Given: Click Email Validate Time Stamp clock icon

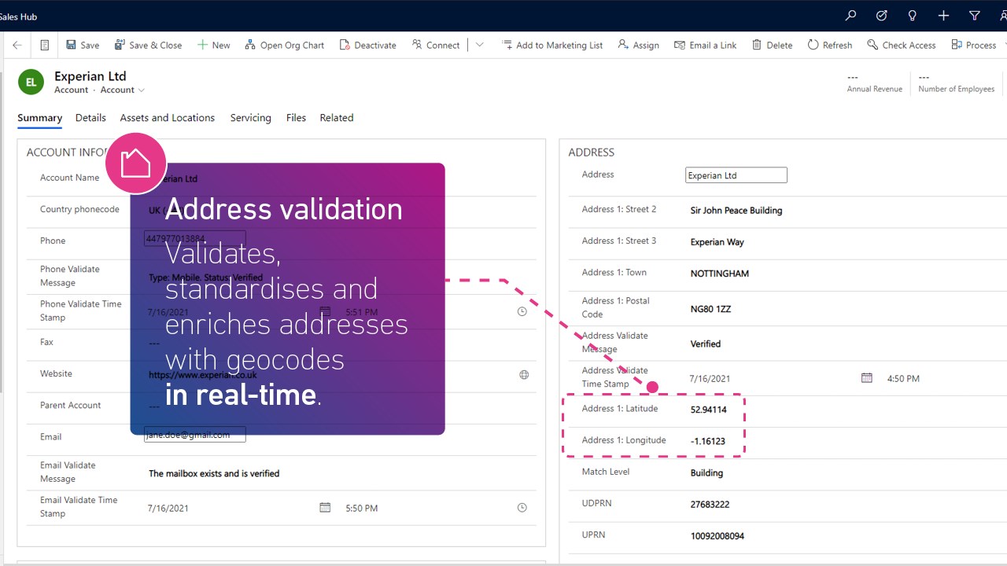Looking at the screenshot, I should click(522, 508).
